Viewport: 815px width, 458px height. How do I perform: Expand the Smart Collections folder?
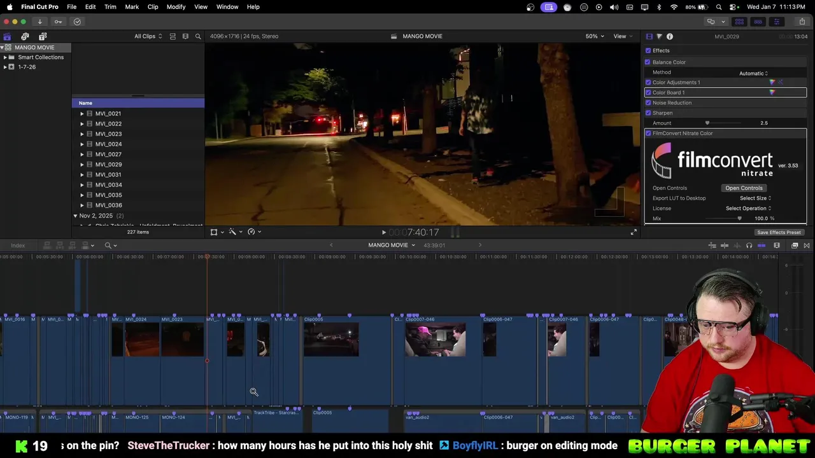point(5,57)
